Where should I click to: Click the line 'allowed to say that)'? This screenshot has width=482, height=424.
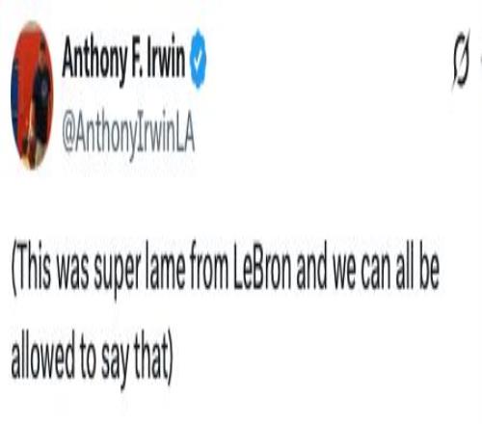(x=93, y=358)
